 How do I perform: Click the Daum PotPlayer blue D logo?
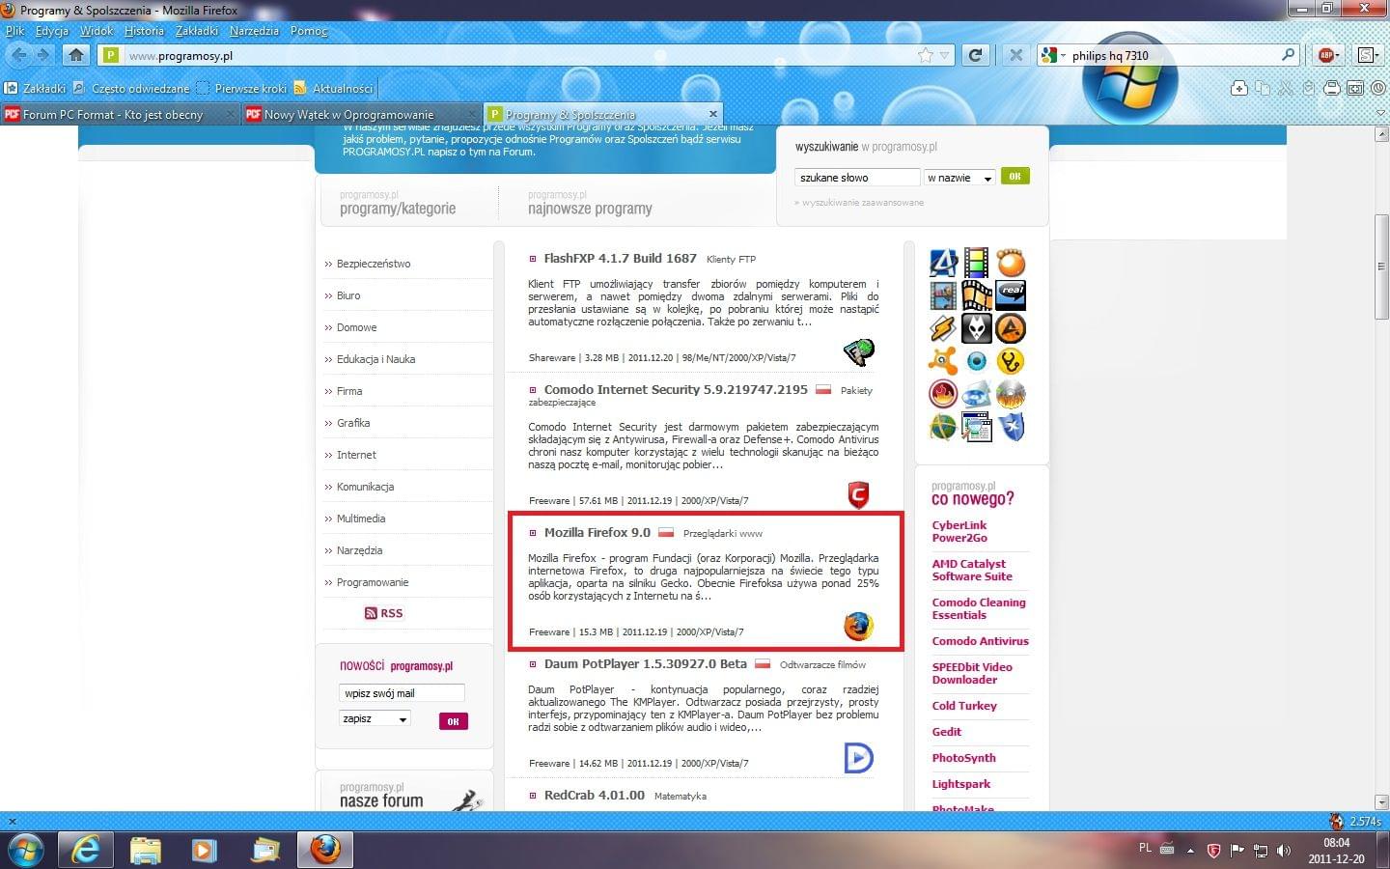point(858,758)
